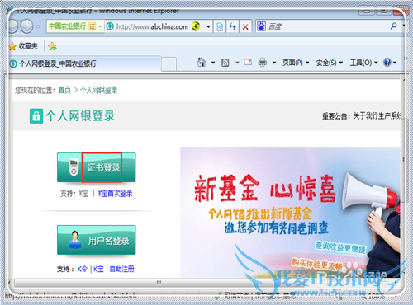Click the printer icon

263,63
